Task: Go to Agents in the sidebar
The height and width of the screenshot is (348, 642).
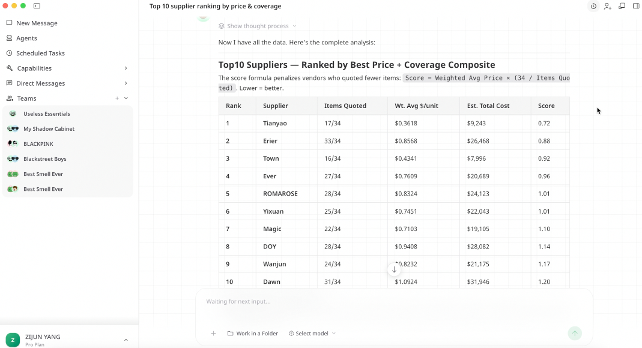Action: coord(26,38)
